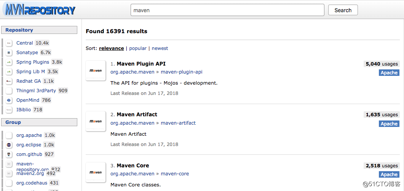Viewport: 404px width, 191px height.
Task: Click Apache license tag on Maven Plugin API
Action: click(389, 72)
